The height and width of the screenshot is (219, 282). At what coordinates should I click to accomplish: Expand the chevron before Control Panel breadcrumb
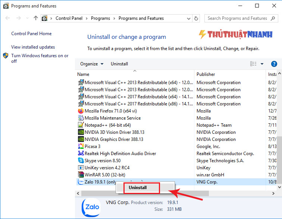(51, 18)
